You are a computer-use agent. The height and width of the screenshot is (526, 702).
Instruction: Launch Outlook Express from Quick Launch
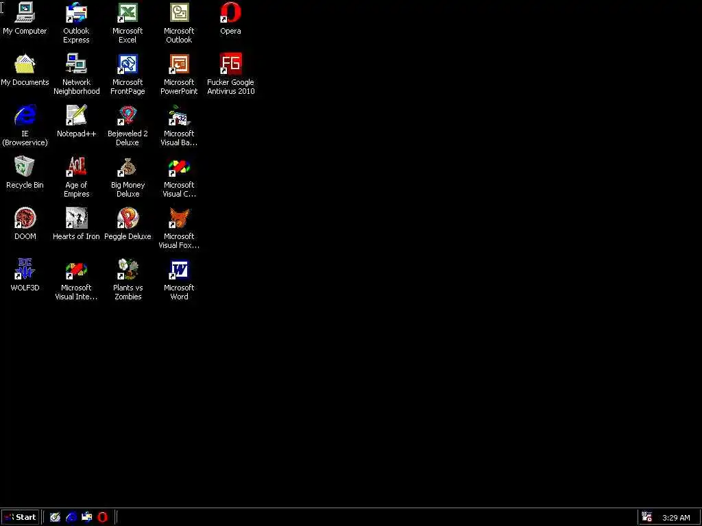[x=86, y=517]
